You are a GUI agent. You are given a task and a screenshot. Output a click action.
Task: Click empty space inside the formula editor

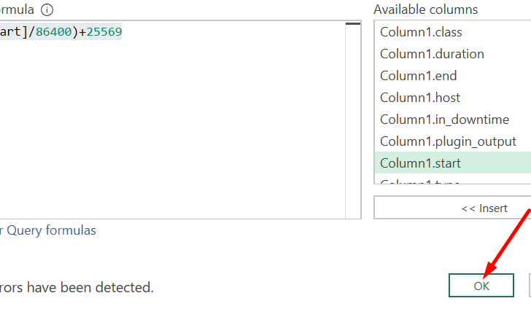coord(169,128)
